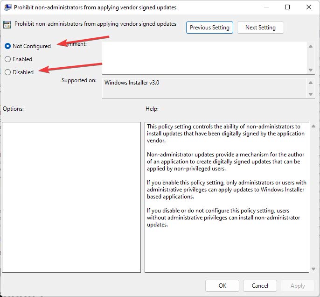The height and width of the screenshot is (297, 320).
Task: Click the empty Options pane
Action: point(71,197)
